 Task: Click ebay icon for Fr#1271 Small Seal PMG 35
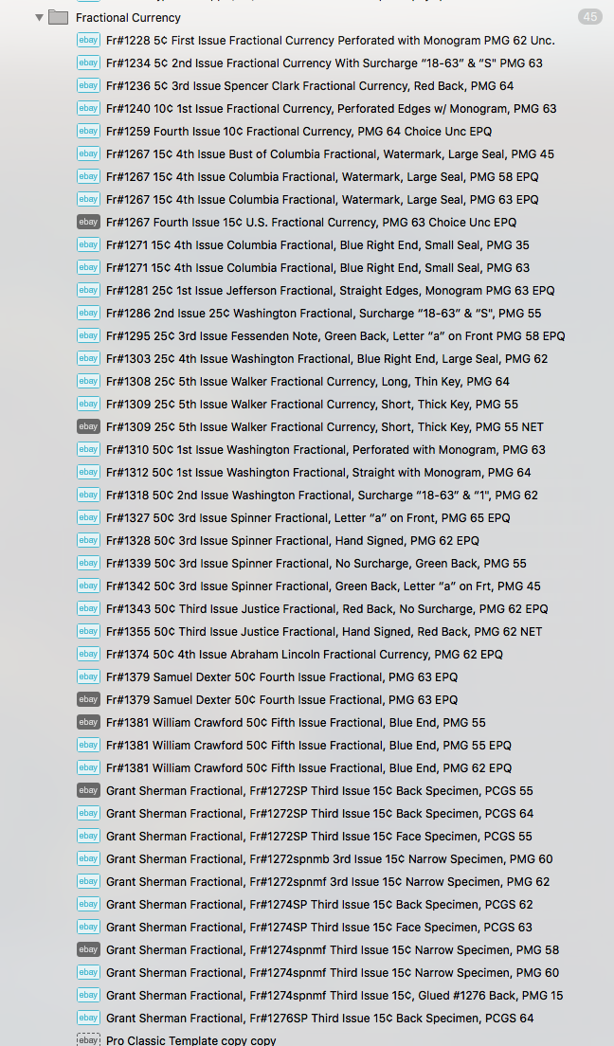coord(88,244)
